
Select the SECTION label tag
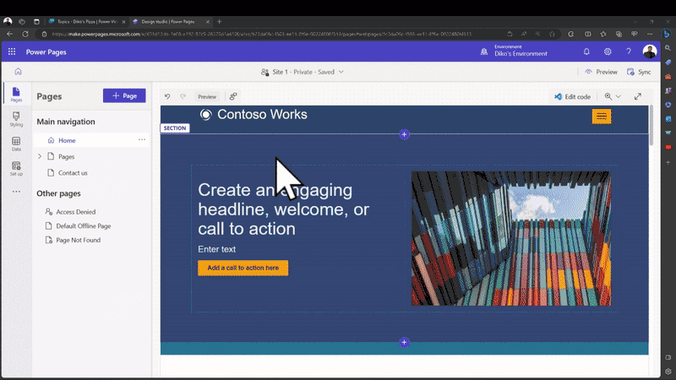(175, 128)
